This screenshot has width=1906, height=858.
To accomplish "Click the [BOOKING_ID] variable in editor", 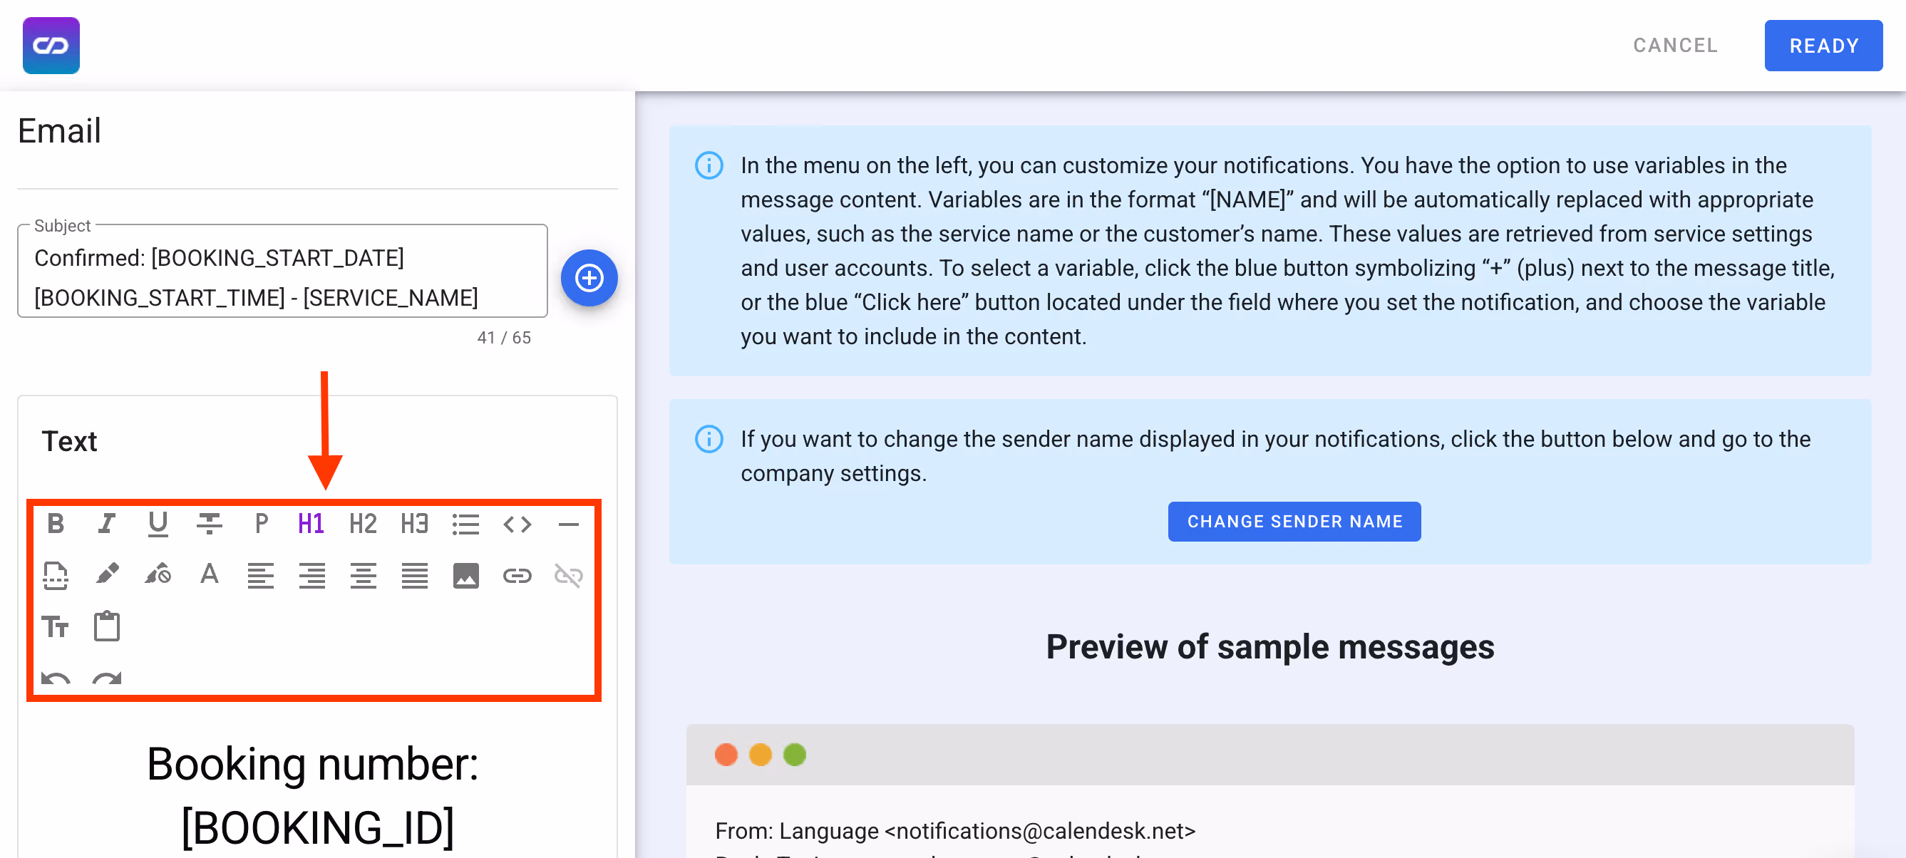I will tap(318, 827).
